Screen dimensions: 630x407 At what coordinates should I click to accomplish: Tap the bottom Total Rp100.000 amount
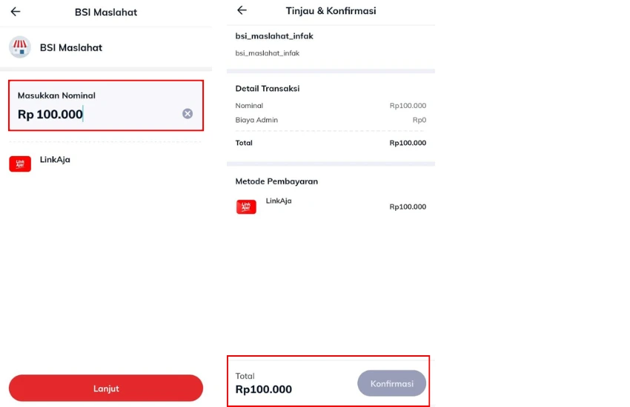(x=263, y=389)
